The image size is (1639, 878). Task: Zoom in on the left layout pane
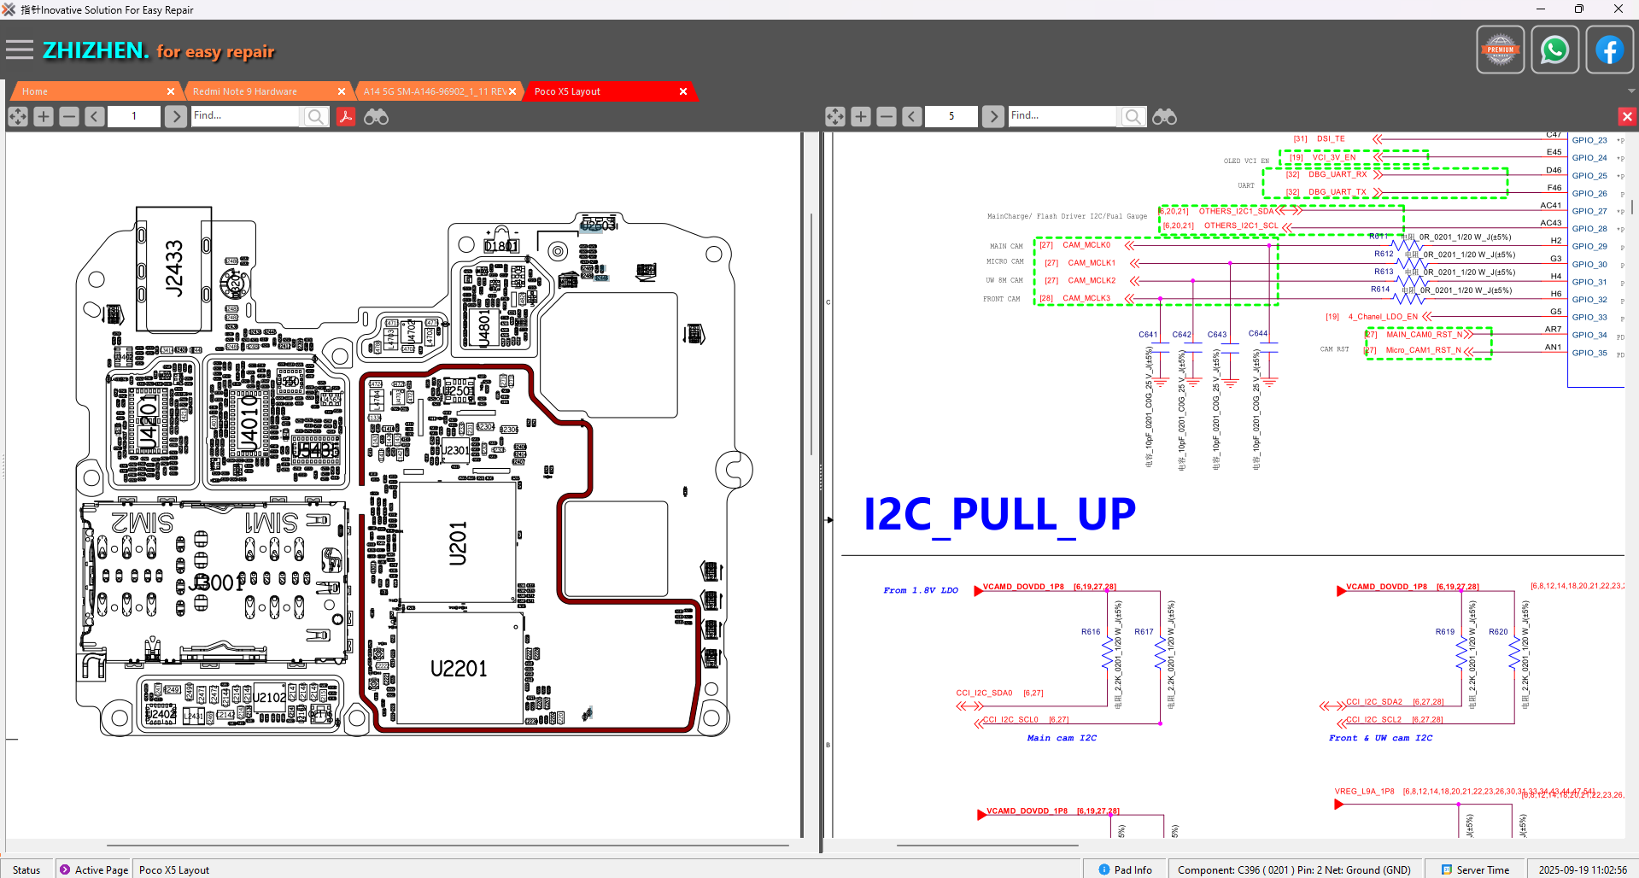tap(44, 116)
